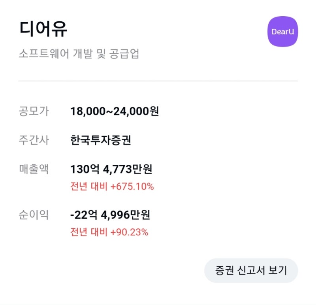The height and width of the screenshot is (305, 316).
Task: Select the 24,000원 upper offering price
Action: click(x=136, y=111)
